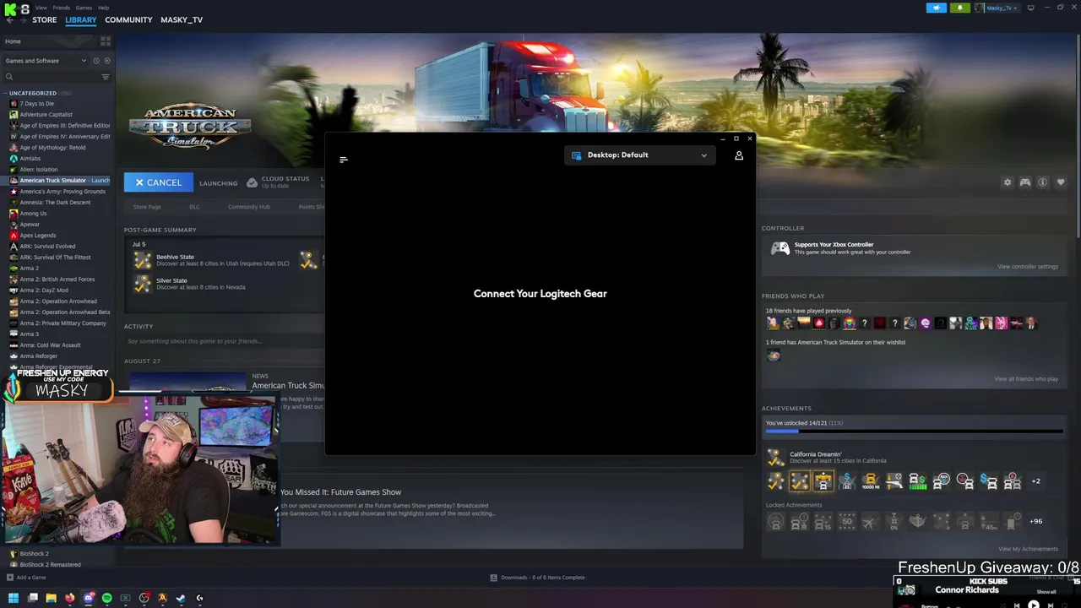Open Discord from the taskbar

click(88, 598)
